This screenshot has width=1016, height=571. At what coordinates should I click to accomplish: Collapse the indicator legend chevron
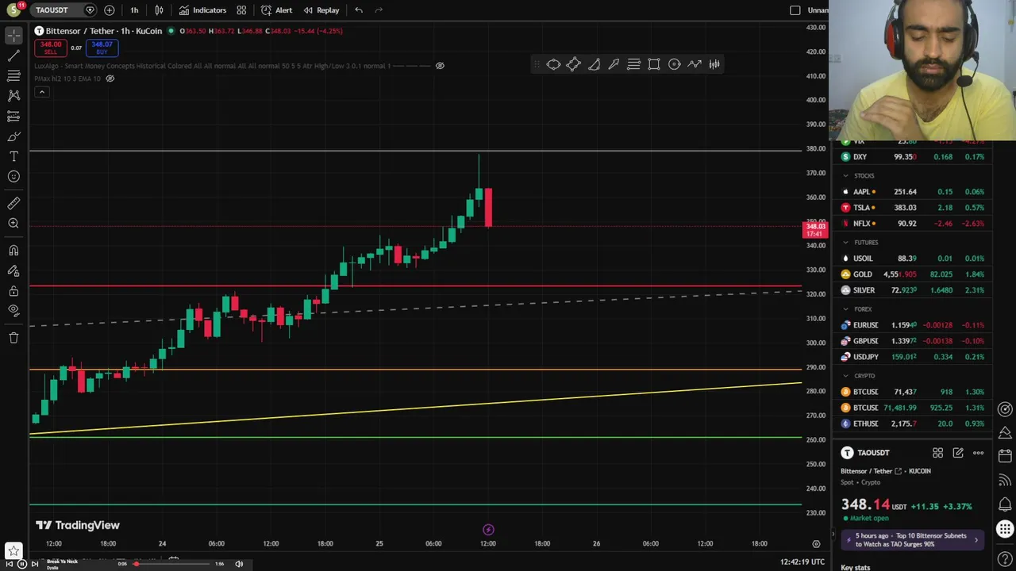coord(42,92)
